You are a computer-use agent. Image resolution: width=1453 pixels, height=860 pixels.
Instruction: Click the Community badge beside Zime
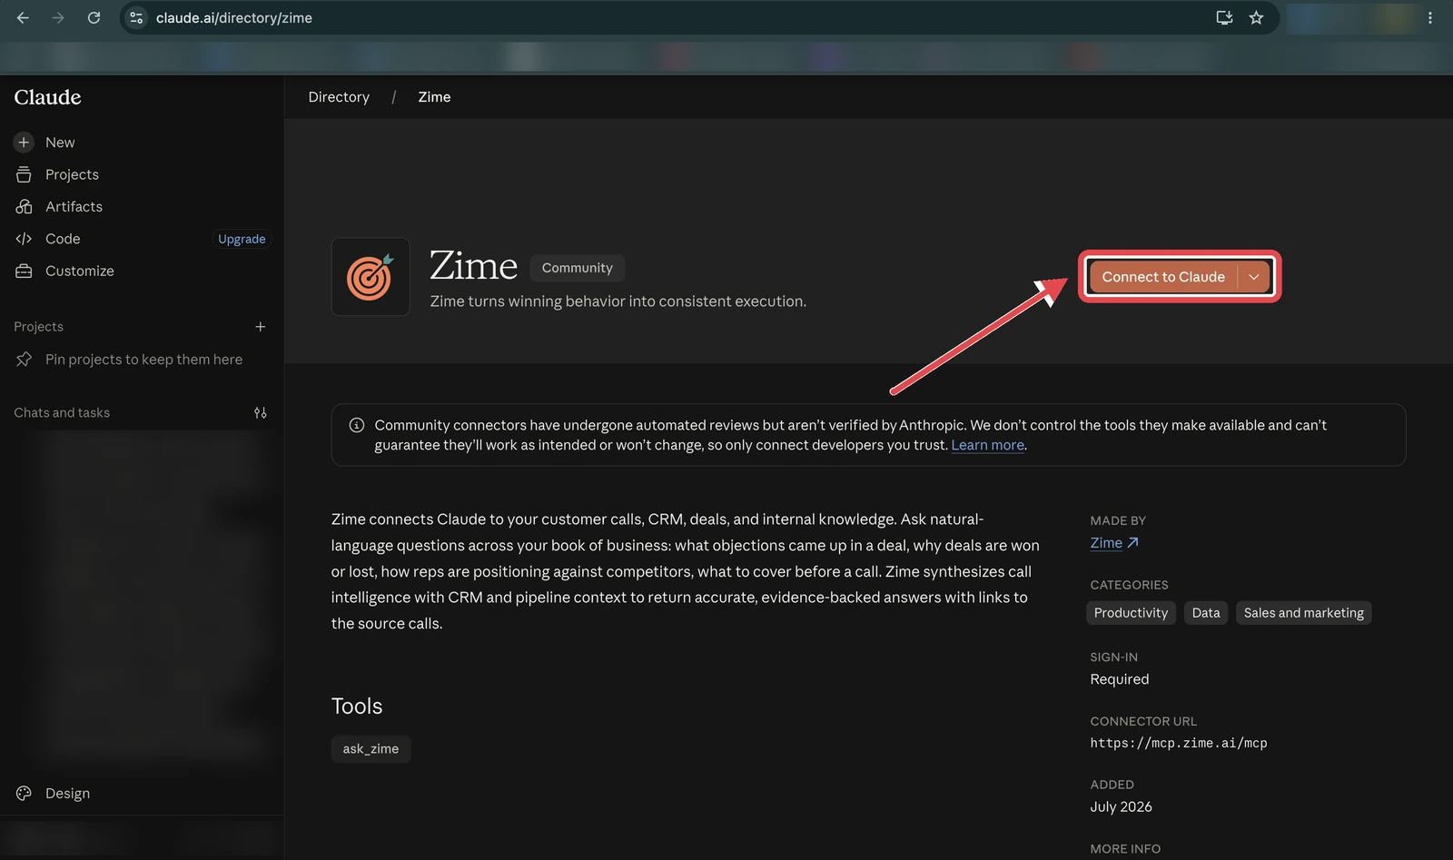pos(578,268)
